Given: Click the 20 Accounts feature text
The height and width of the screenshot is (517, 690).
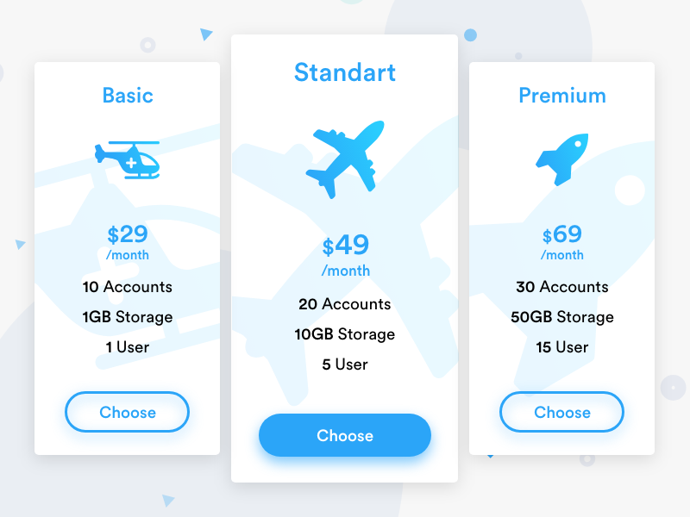Looking at the screenshot, I should tap(344, 304).
